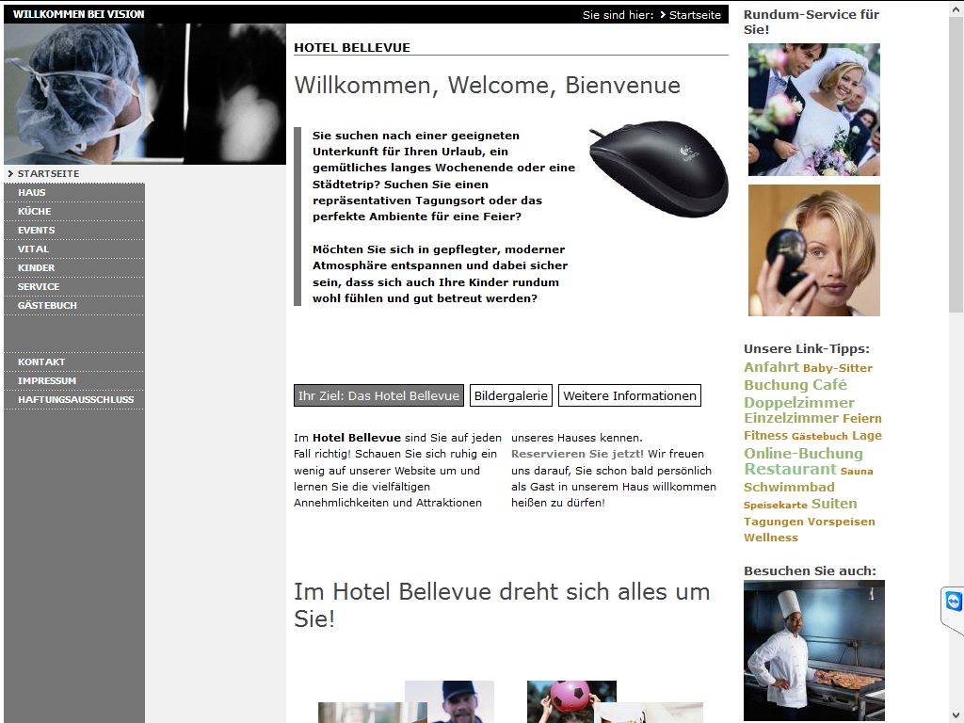The width and height of the screenshot is (964, 723).
Task: Click 'Besuchen Sie auch:' heading
Action: click(x=810, y=570)
